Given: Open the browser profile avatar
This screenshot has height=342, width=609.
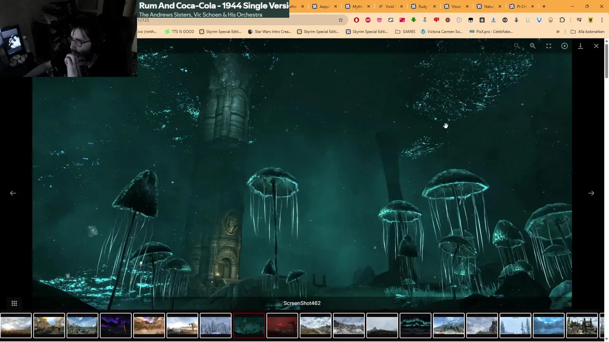Looking at the screenshot, I should point(590,20).
